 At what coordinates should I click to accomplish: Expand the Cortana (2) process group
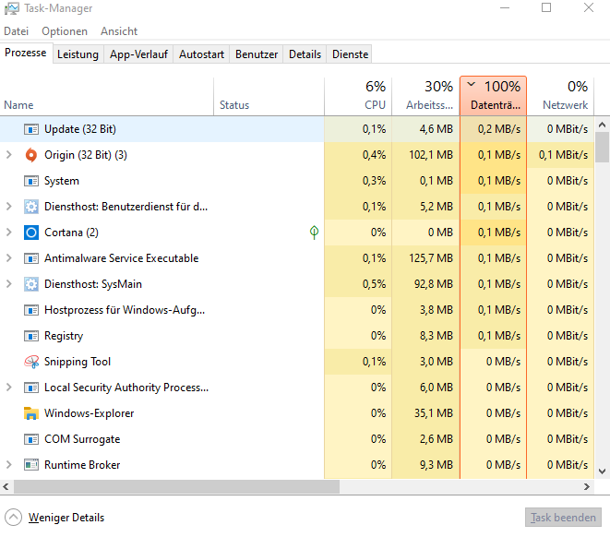[9, 233]
